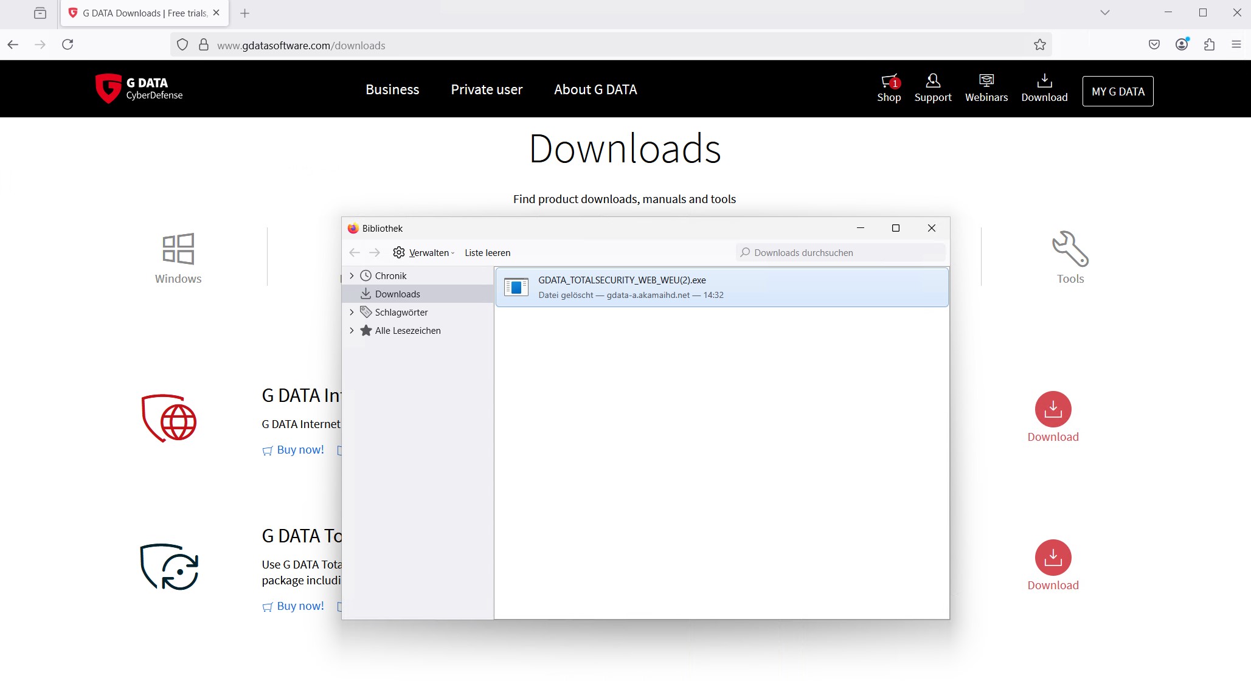Screen dimensions: 1251x681
Task: Click the browser forward arrow
Action: (40, 44)
